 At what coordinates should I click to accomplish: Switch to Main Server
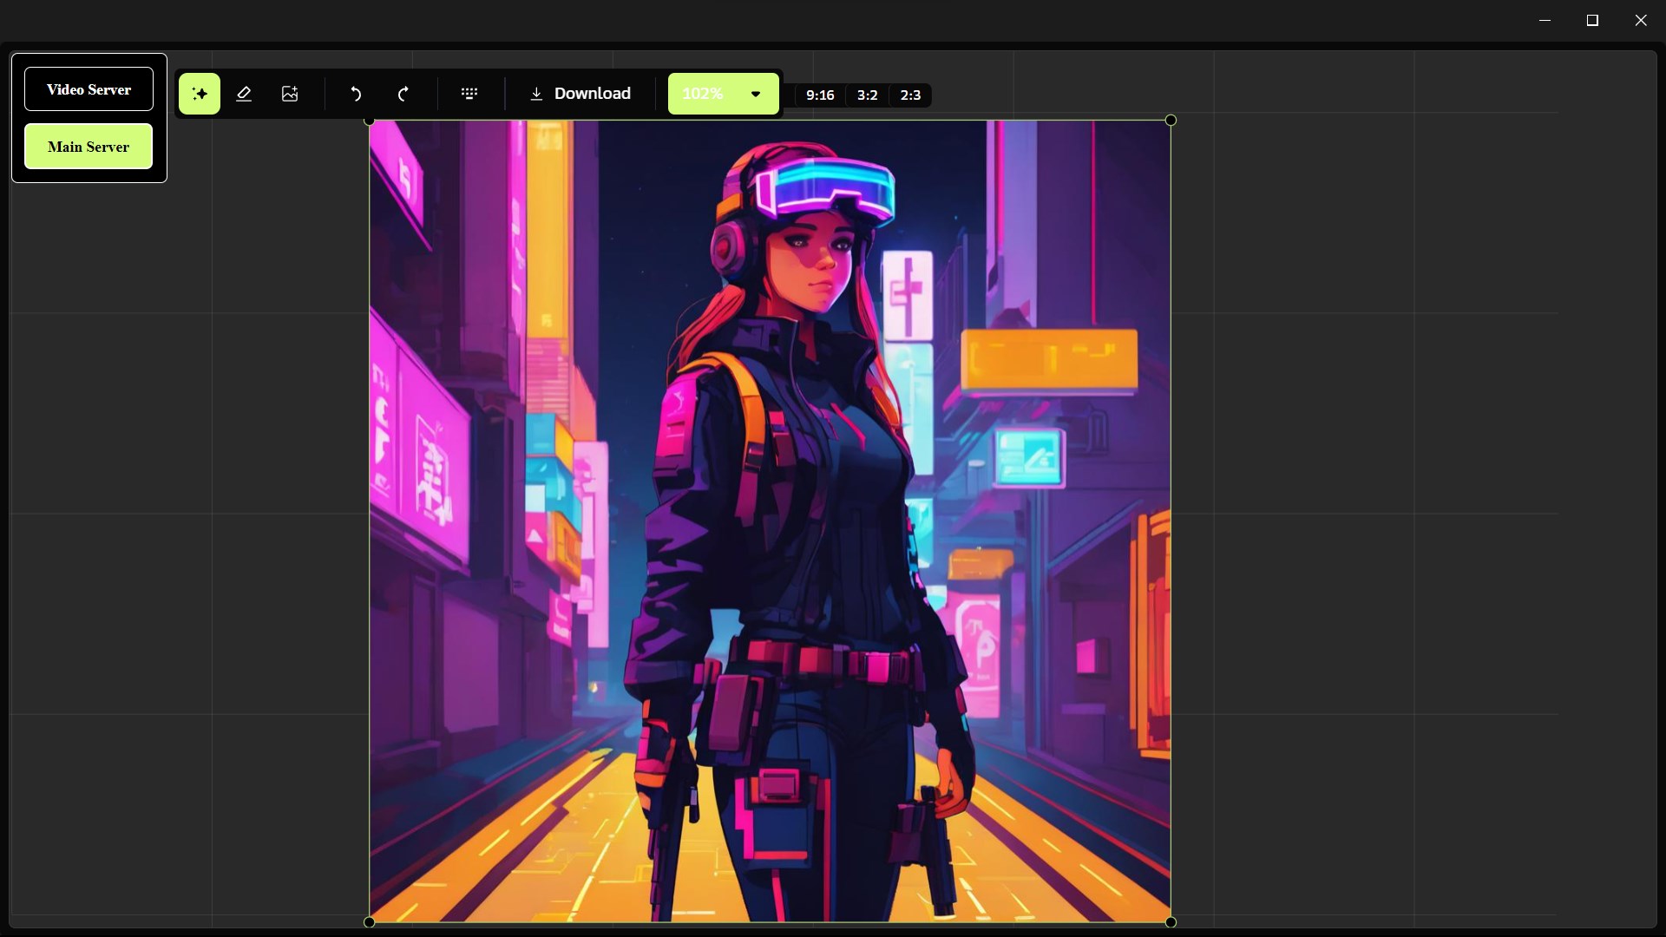tap(89, 147)
